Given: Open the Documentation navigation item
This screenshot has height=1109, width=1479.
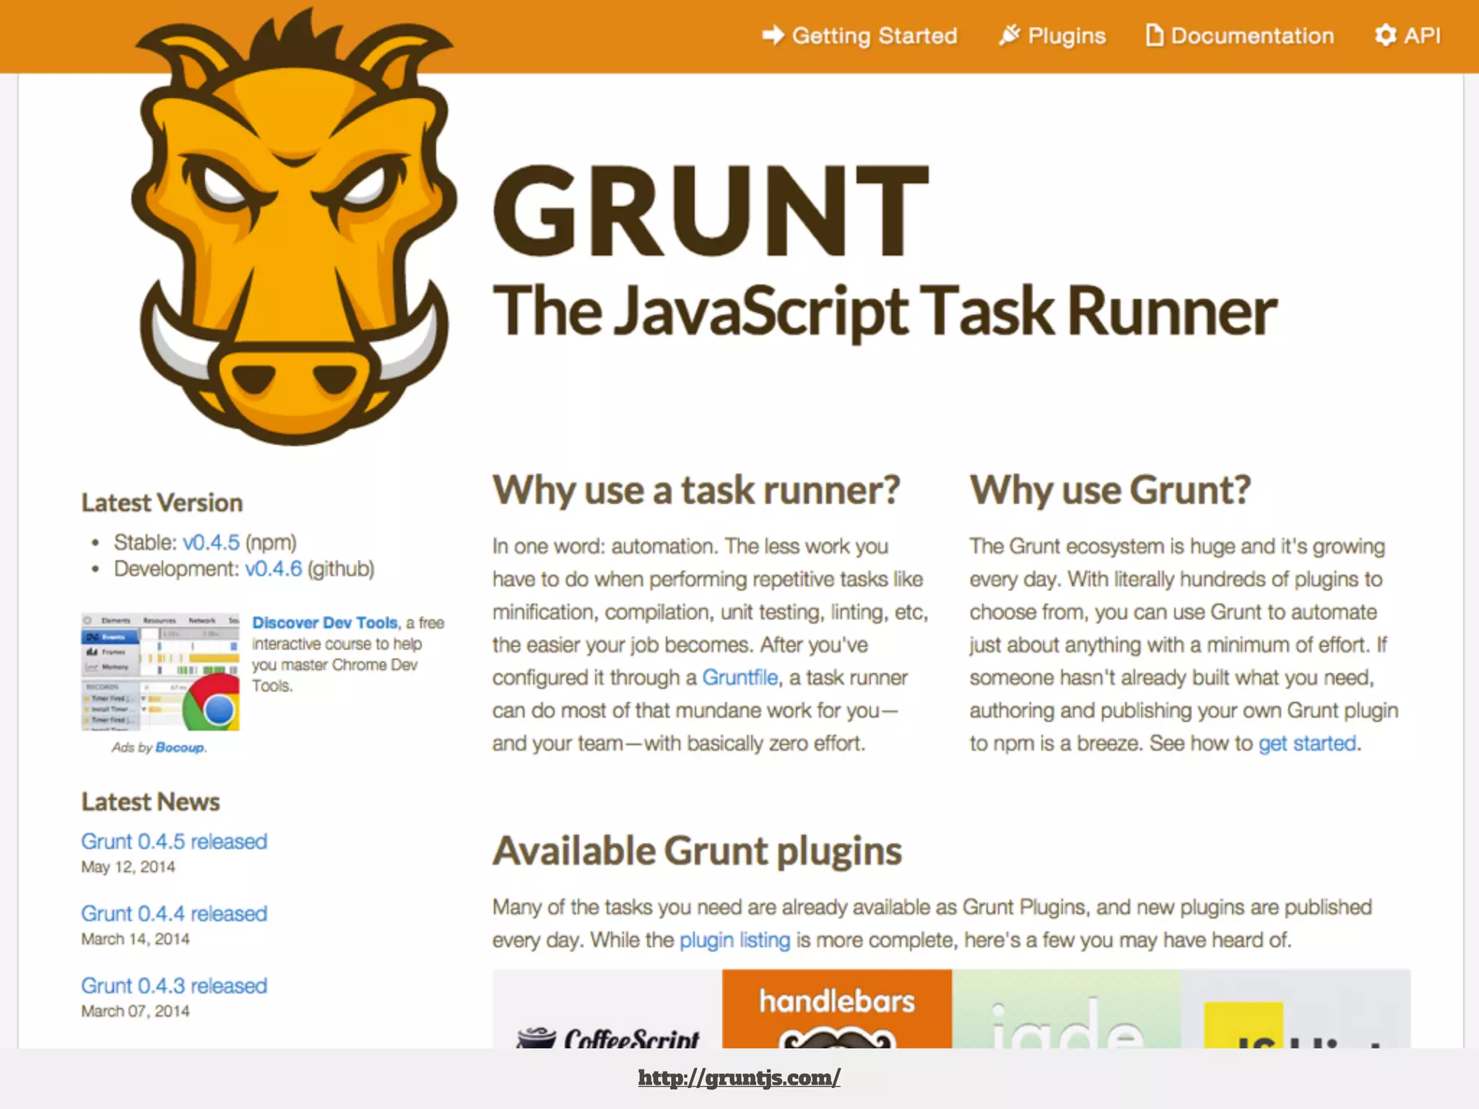Looking at the screenshot, I should pyautogui.click(x=1240, y=35).
